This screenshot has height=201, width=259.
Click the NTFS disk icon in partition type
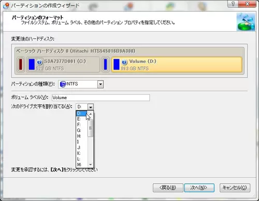[63, 84]
